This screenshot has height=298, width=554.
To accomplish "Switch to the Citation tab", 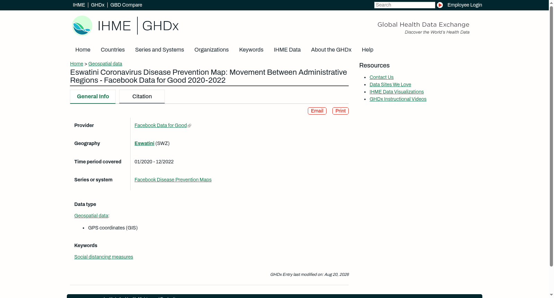I will (142, 97).
